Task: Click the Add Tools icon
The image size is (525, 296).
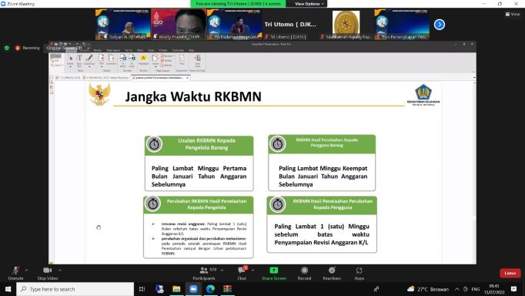Action: pos(198,61)
